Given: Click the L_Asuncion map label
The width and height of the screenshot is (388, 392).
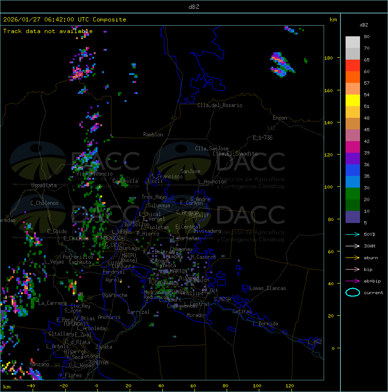Looking at the screenshot, I should tap(212, 182).
